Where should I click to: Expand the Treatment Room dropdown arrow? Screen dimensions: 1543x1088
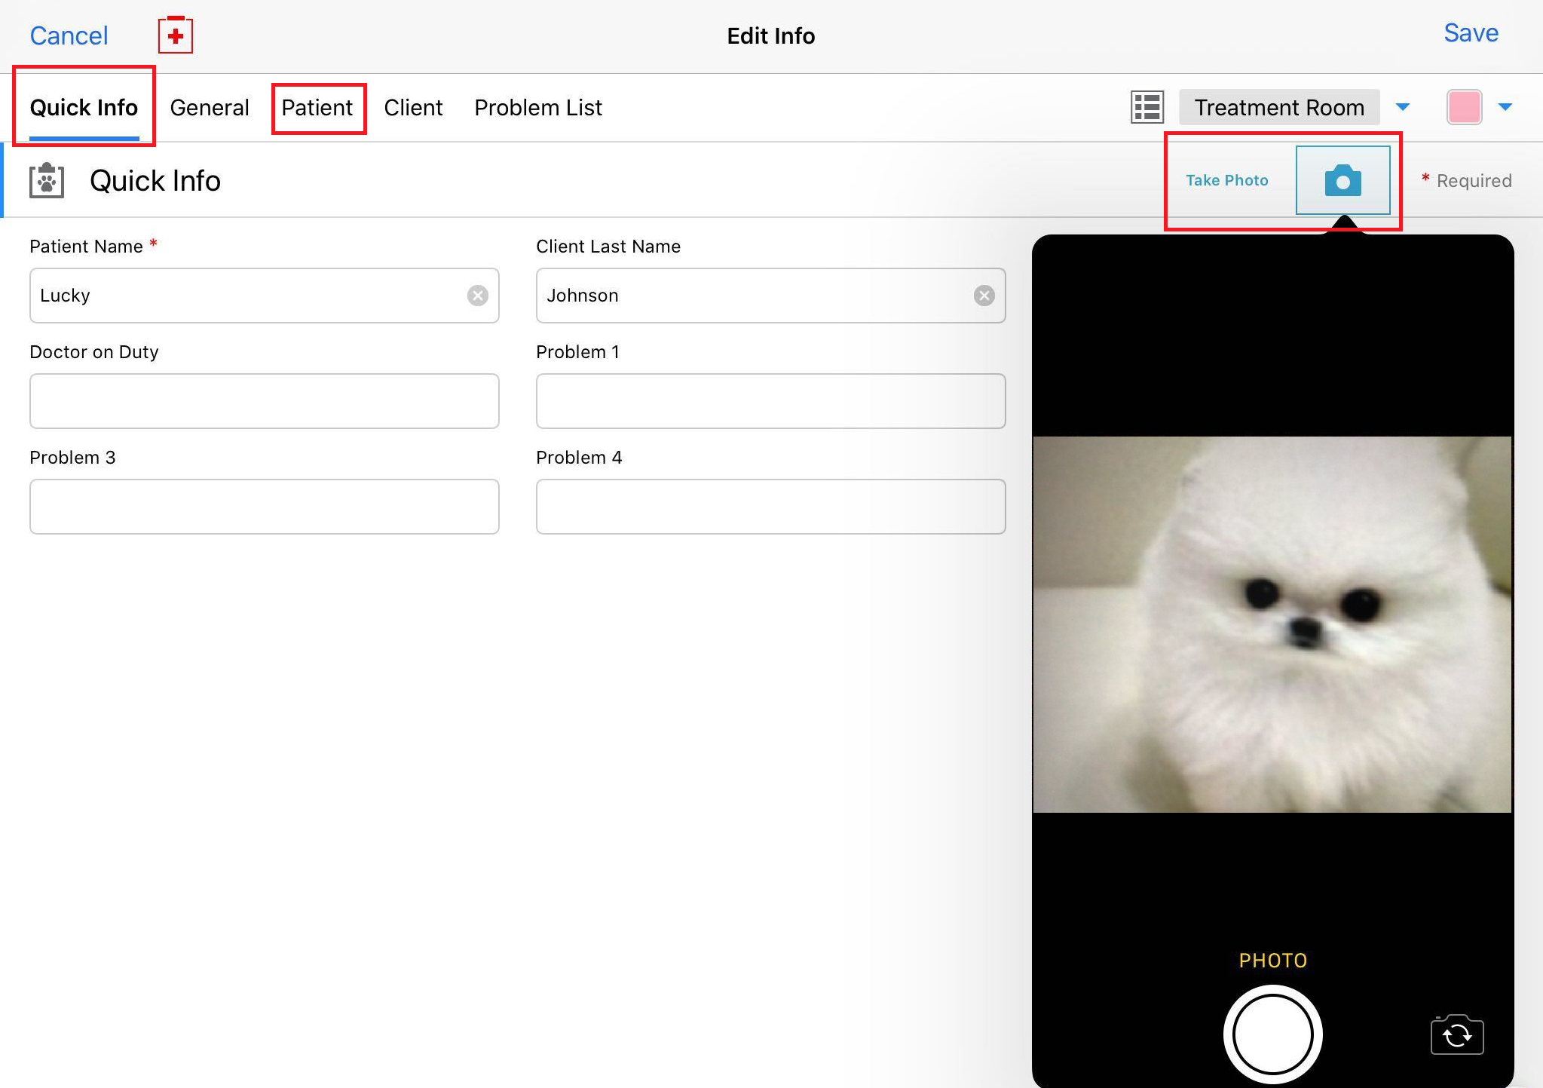point(1403,107)
